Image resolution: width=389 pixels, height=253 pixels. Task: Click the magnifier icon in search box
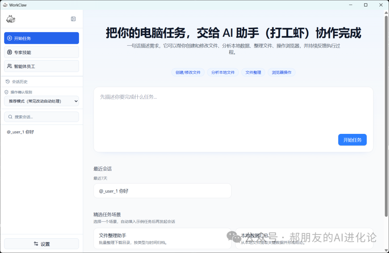click(x=10, y=117)
